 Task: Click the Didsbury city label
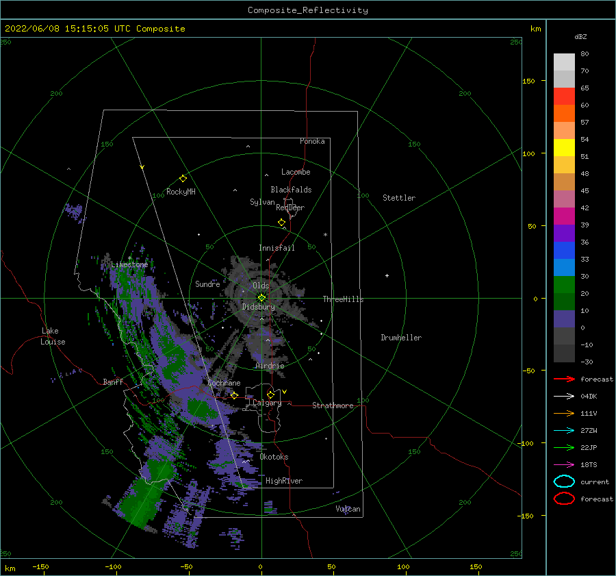click(259, 307)
